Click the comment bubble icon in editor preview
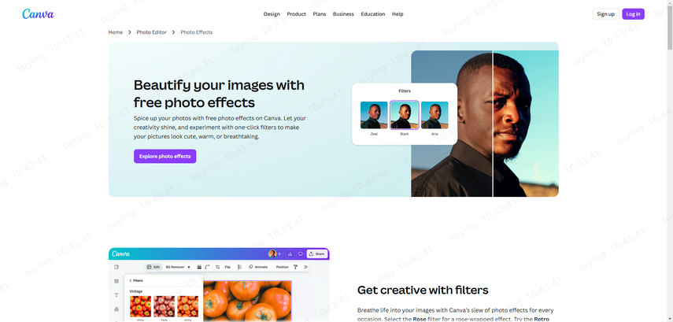Image resolution: width=673 pixels, height=322 pixels. point(301,254)
